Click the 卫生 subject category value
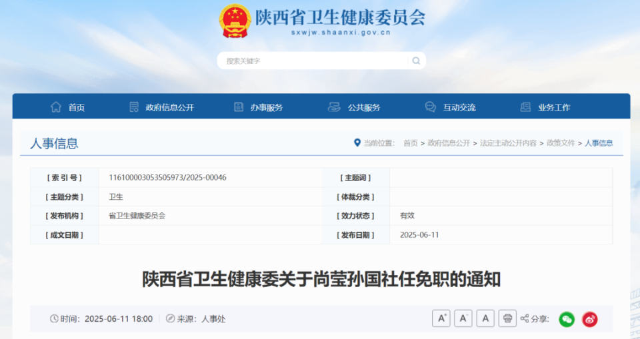Image resolution: width=640 pixels, height=339 pixels. click(x=116, y=196)
